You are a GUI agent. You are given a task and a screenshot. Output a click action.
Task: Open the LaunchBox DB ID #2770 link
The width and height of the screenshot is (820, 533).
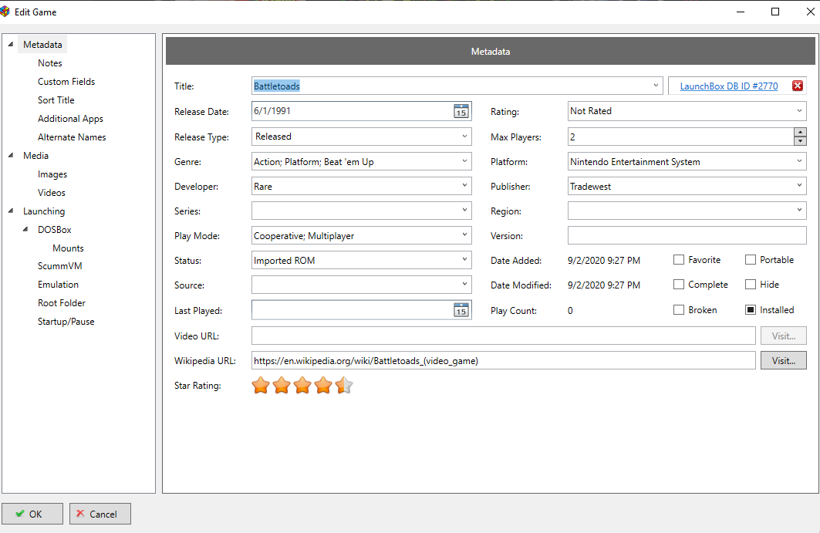coord(728,86)
